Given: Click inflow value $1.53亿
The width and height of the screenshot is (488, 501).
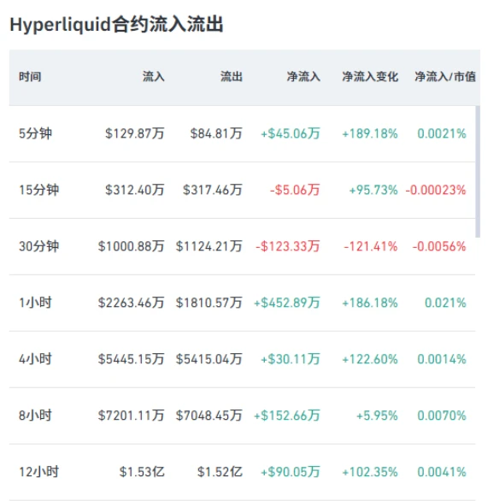Looking at the screenshot, I should point(142,472).
